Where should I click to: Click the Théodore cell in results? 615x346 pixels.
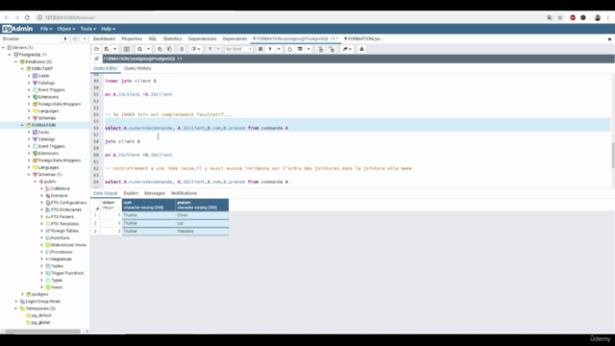(x=202, y=232)
